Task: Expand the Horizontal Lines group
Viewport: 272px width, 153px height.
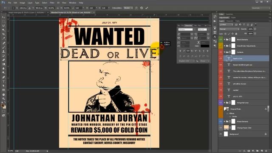Action: pos(224,103)
